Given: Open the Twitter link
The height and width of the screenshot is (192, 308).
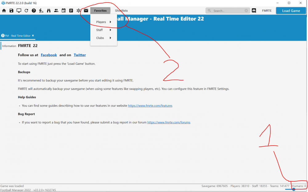Looking at the screenshot, I should (x=80, y=55).
